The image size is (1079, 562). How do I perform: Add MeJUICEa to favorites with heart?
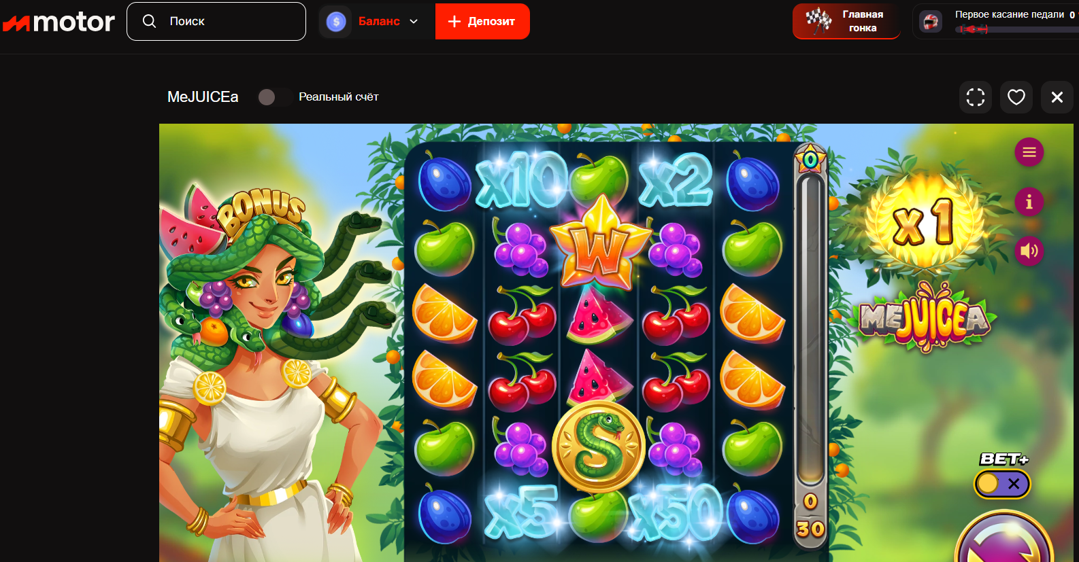[1016, 97]
